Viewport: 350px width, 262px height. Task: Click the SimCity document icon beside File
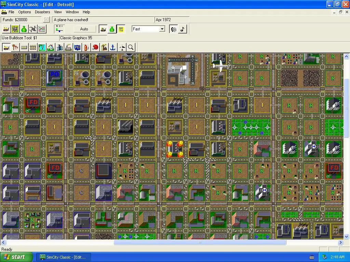[4, 12]
